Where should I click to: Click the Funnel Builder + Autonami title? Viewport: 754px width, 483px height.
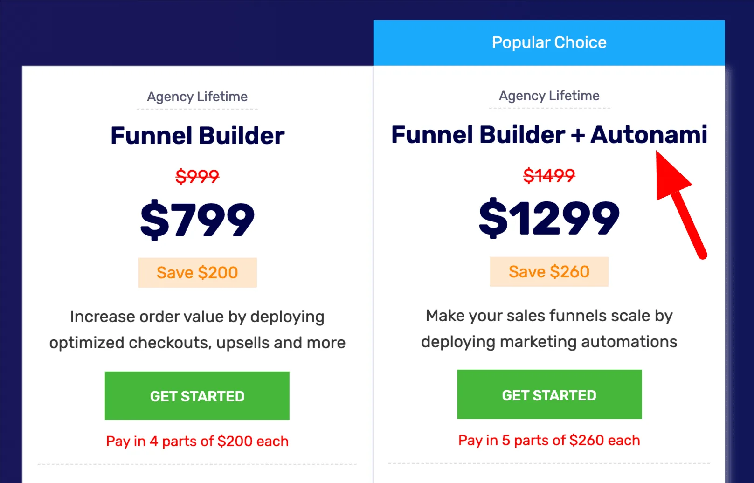(549, 135)
